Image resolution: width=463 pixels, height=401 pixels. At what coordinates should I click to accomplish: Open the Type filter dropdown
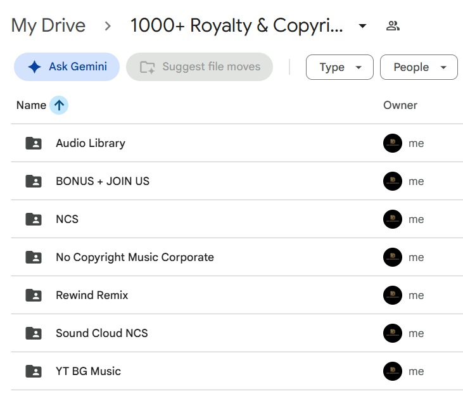[339, 67]
